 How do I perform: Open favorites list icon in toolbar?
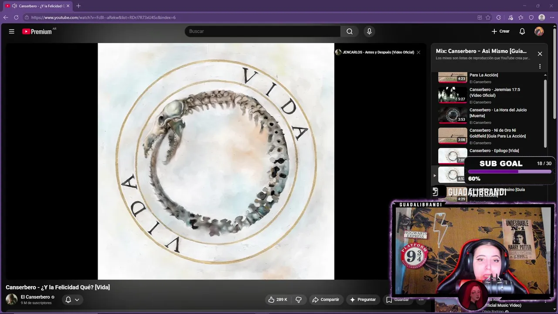[521, 17]
